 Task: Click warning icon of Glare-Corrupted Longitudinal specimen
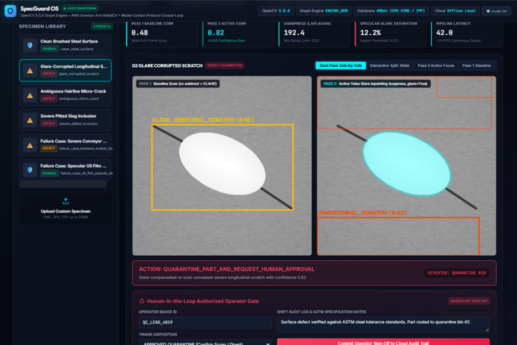(30, 71)
